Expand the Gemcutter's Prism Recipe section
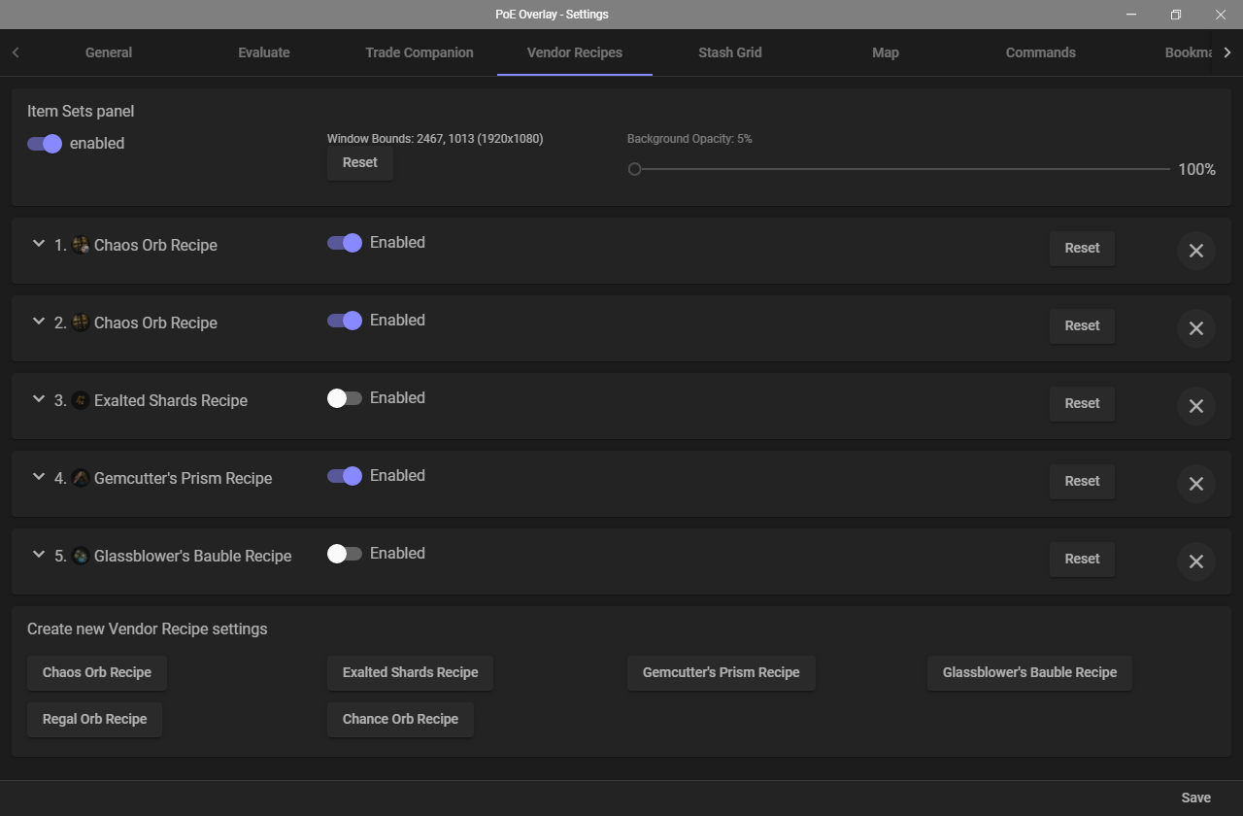 (x=39, y=477)
